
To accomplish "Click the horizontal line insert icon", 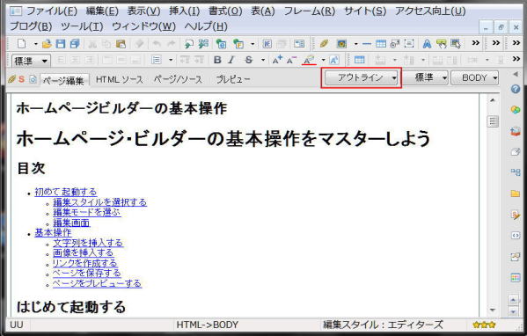I will click(x=367, y=44).
